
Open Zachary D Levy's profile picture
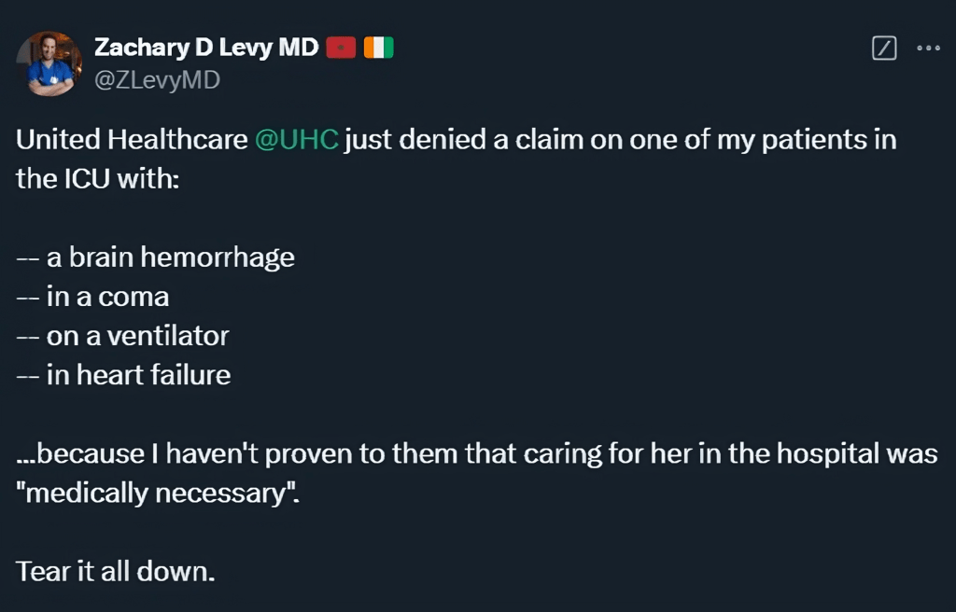click(x=49, y=63)
